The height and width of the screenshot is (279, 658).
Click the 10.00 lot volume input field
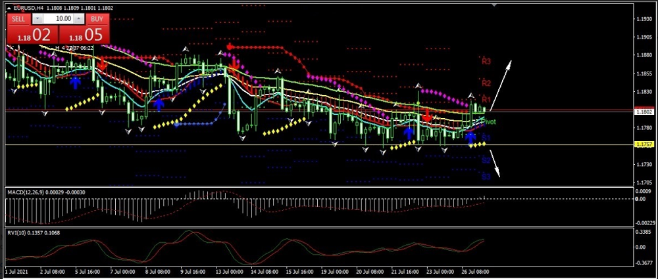pyautogui.click(x=59, y=19)
